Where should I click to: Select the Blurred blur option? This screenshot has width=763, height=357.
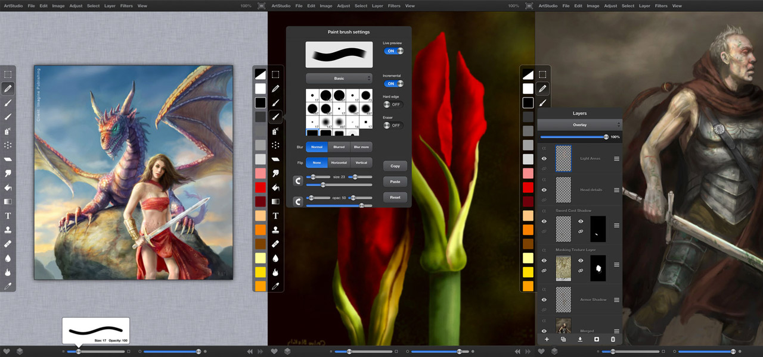(x=339, y=147)
